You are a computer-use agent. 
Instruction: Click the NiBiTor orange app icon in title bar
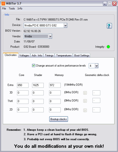3,3
